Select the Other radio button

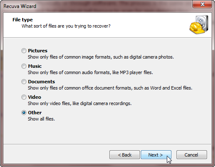pyautogui.click(x=24, y=113)
